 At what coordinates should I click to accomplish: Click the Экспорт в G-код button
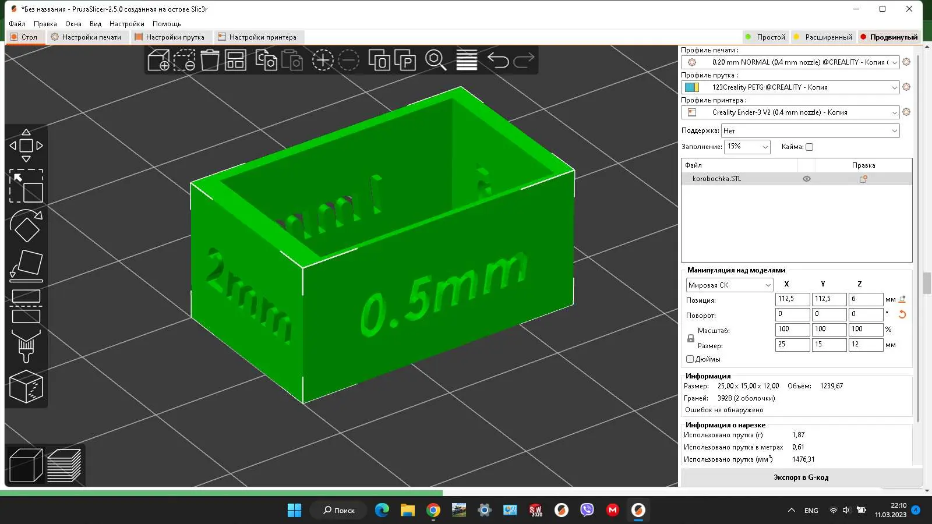pyautogui.click(x=801, y=477)
